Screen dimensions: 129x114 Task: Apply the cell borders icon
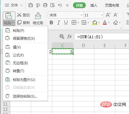coord(74,23)
